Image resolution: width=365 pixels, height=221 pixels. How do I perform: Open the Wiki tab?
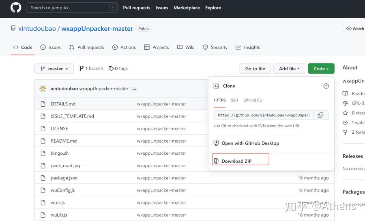(x=186, y=47)
